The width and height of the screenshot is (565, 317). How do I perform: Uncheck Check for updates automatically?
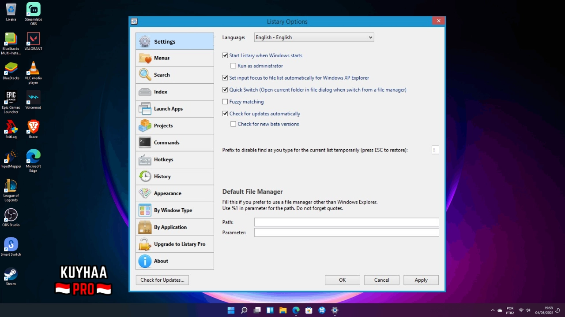coord(225,113)
